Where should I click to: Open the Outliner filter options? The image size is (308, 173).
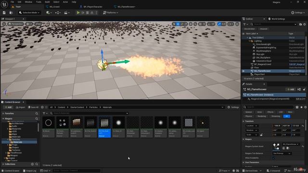pos(245,24)
